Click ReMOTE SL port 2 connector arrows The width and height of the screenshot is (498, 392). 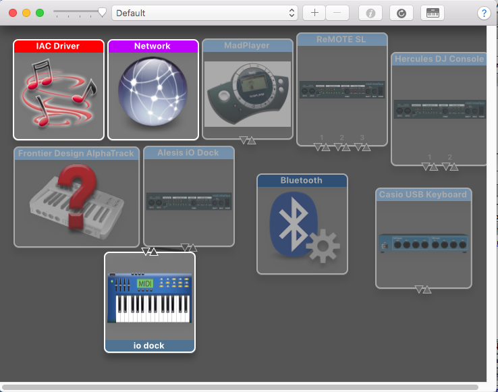point(342,147)
